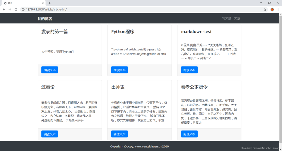Reload the page with the refresh icon
The height and width of the screenshot is (151, 282).
16,10
